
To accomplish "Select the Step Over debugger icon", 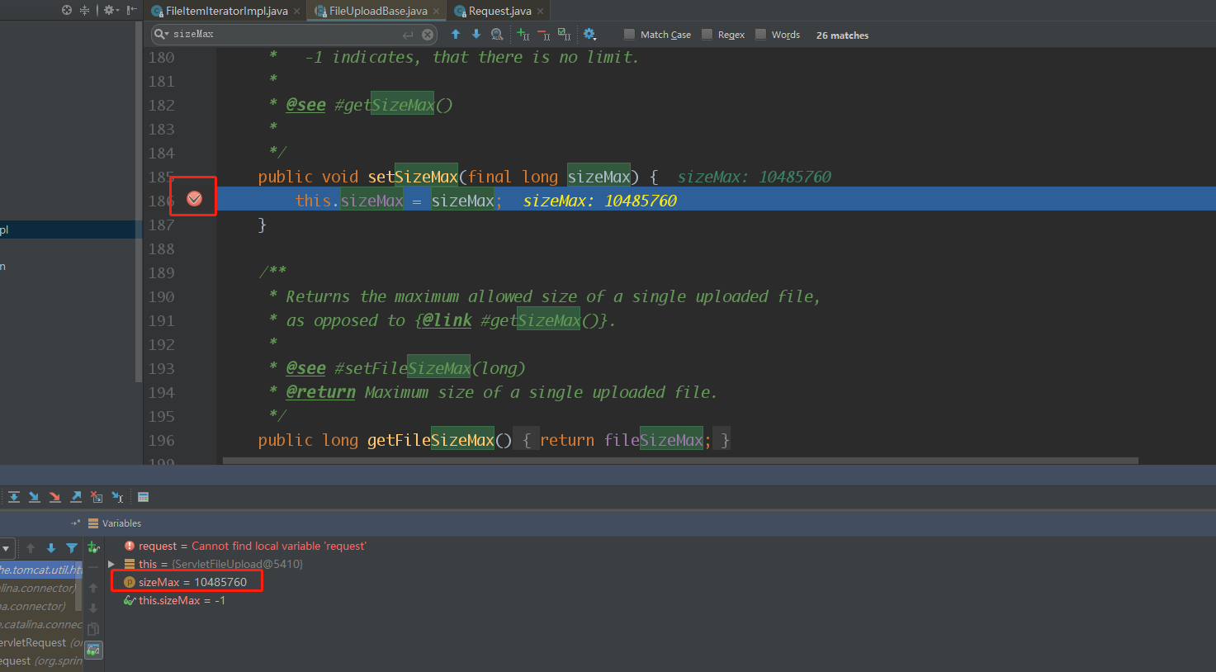I will pyautogui.click(x=14, y=496).
